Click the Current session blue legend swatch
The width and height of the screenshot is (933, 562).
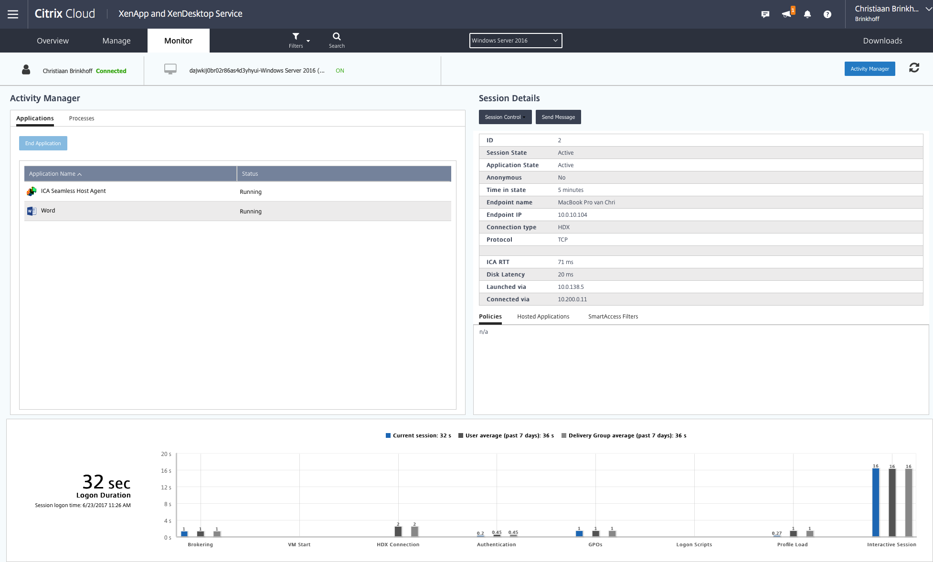tap(388, 435)
